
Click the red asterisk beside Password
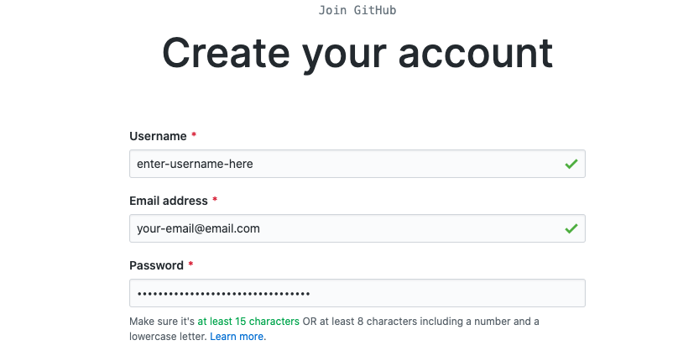click(190, 265)
